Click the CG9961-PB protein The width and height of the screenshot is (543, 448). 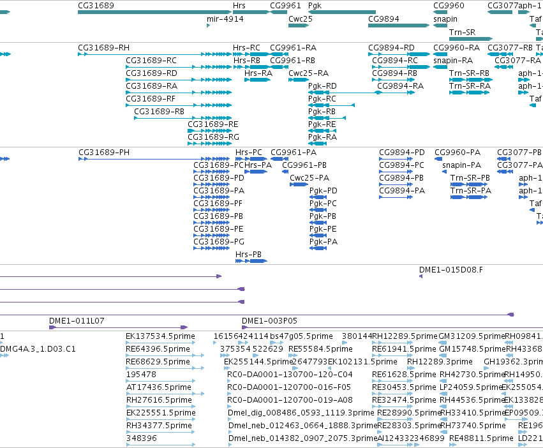[285, 172]
